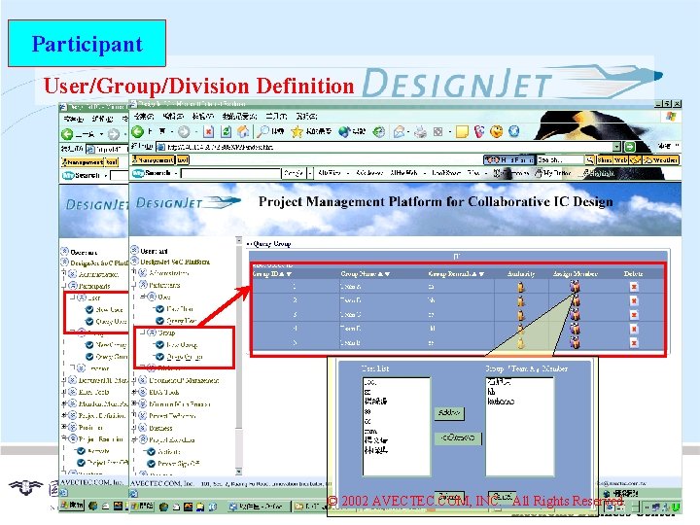Delete the group with ID 2
Viewport: 700px width, 525px height.
(634, 300)
